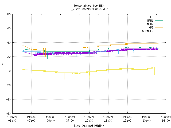Click the y-axis label 0
Viewport: 171px width, 128px height.
click(x=10, y=71)
